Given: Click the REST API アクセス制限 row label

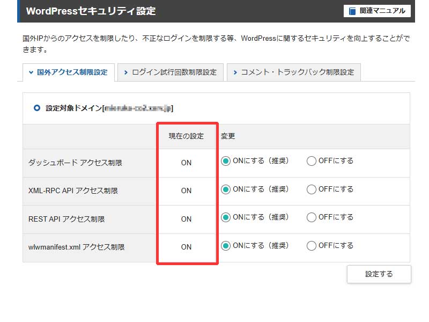Looking at the screenshot, I should point(66,219).
